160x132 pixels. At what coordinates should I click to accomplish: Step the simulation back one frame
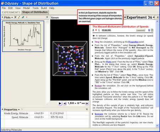65,104
